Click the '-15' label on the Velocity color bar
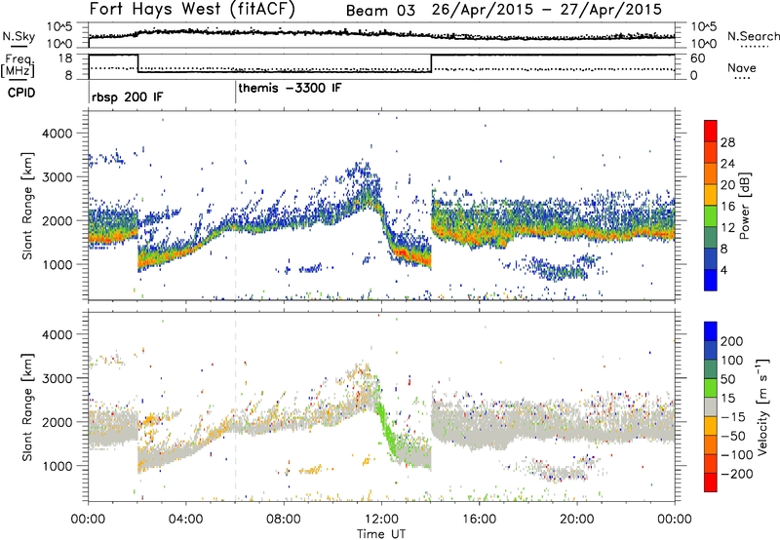This screenshot has width=780, height=540. click(732, 417)
